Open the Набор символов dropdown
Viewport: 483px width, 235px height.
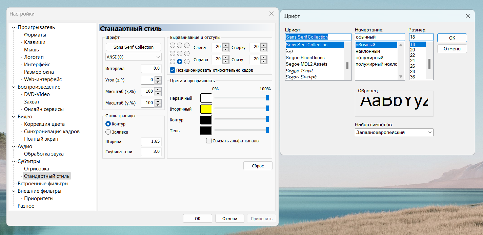point(394,132)
